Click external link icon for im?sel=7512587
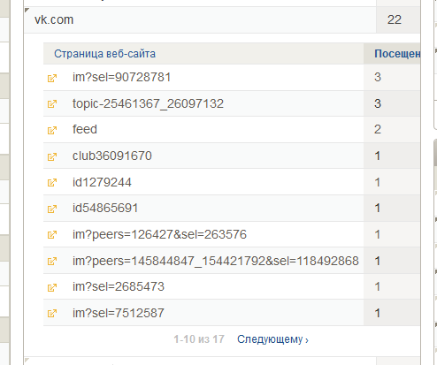The image size is (437, 365). tap(52, 313)
